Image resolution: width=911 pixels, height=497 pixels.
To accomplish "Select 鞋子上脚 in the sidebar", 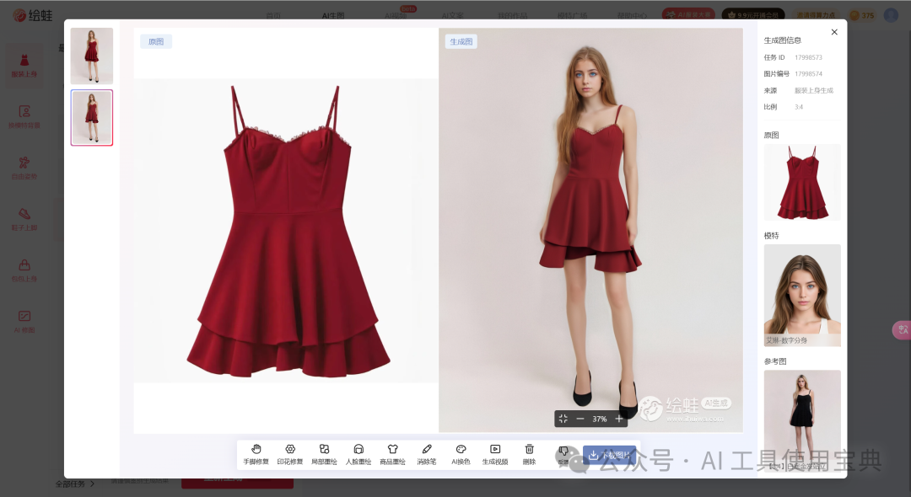I will [25, 217].
